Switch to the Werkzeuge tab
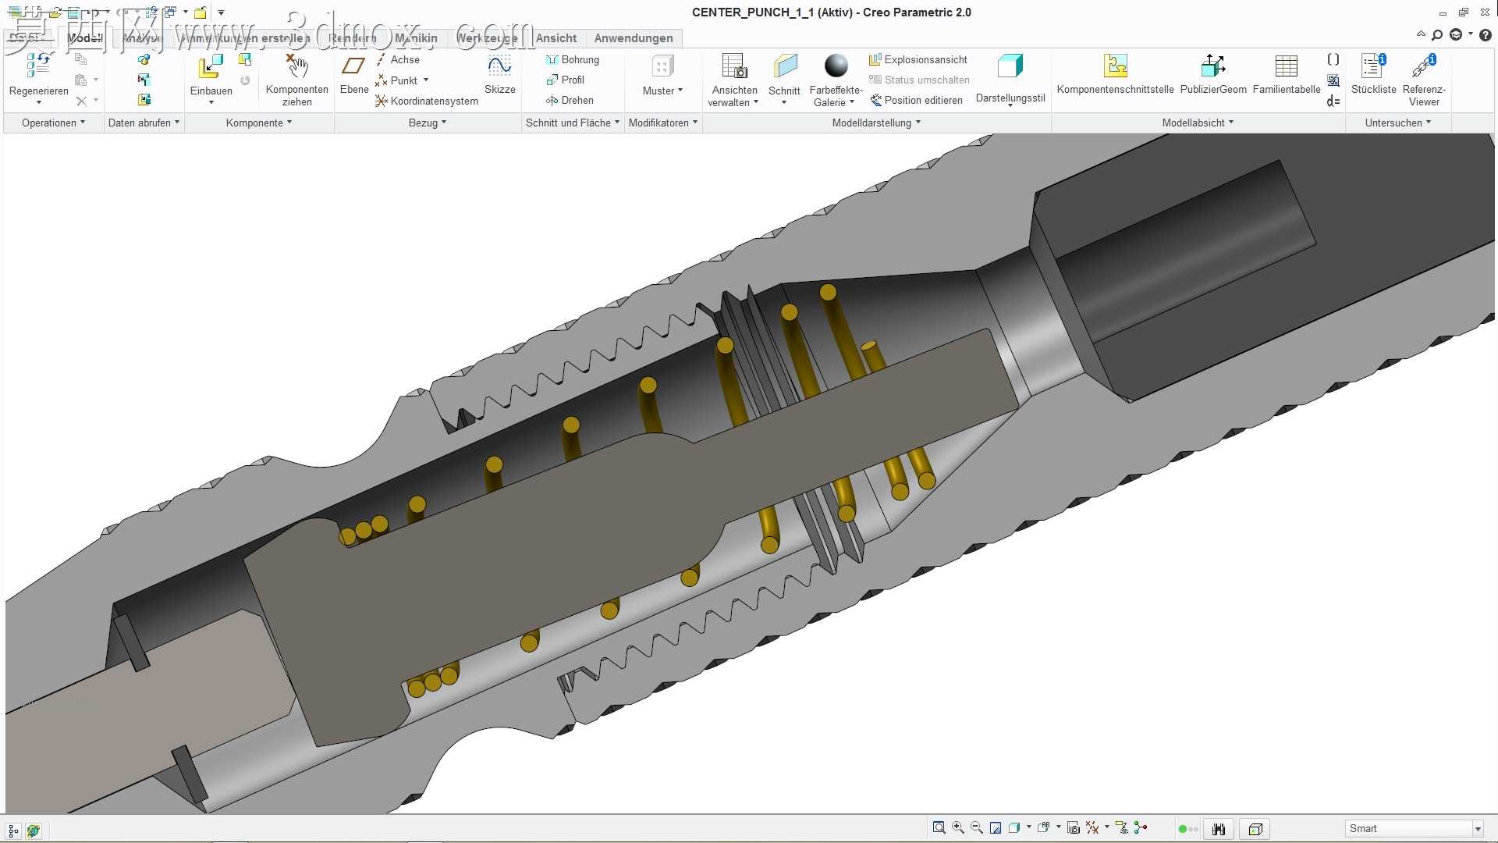 point(487,38)
